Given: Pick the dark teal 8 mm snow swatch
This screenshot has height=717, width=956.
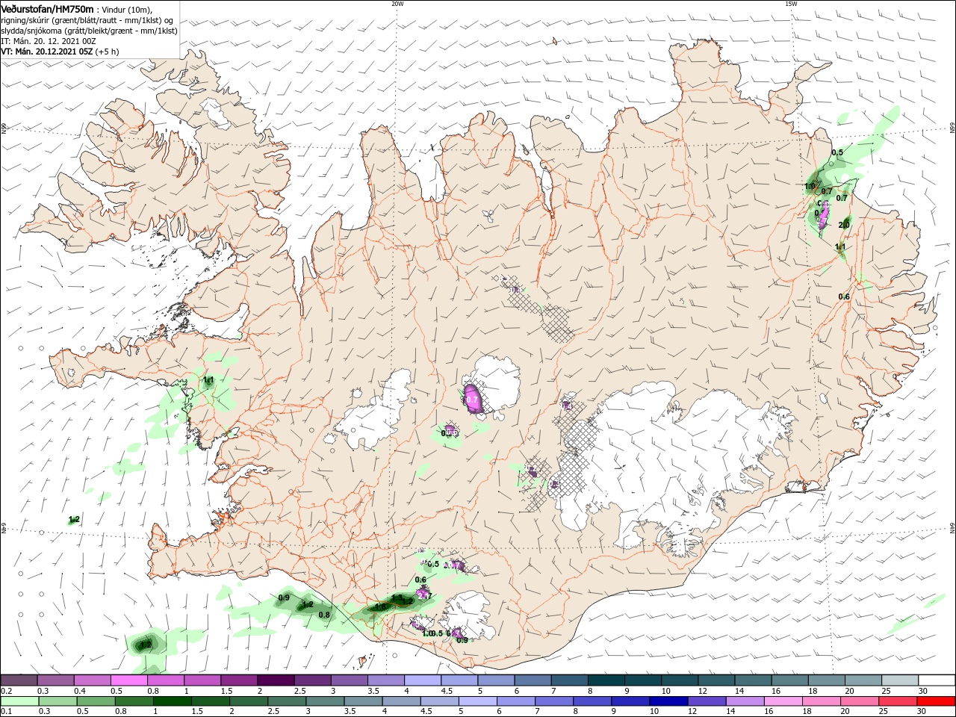Looking at the screenshot, I should [606, 680].
